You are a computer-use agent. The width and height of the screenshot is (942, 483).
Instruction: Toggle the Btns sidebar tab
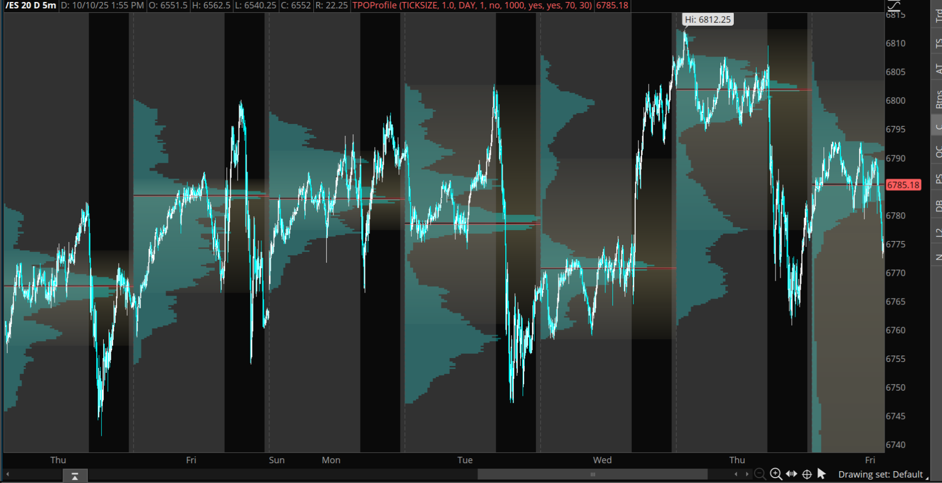[937, 99]
